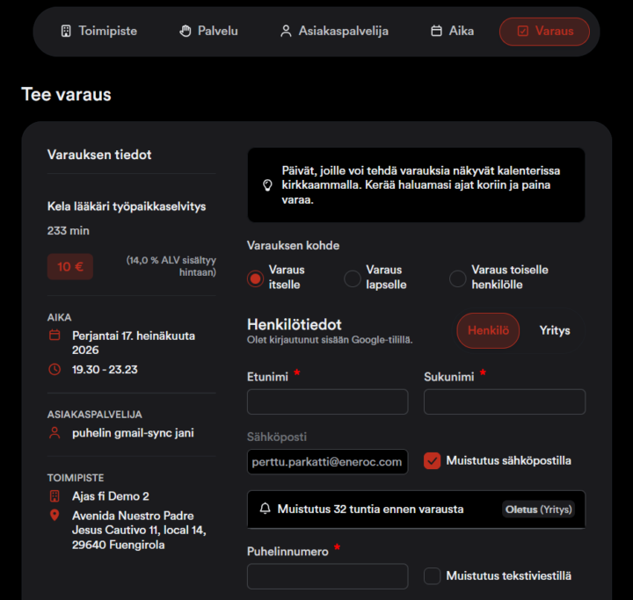Click the reminder bell icon
Image resolution: width=633 pixels, height=600 pixels.
(x=265, y=509)
